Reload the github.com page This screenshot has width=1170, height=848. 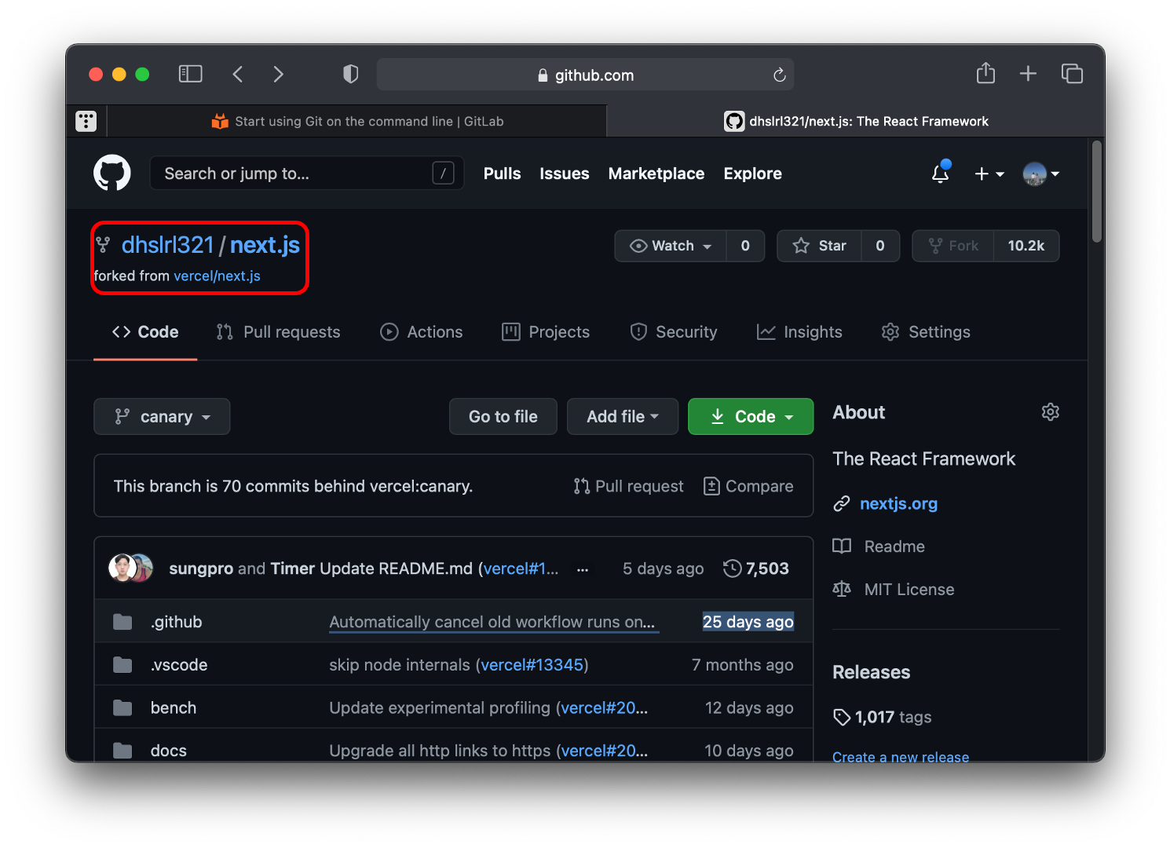(779, 75)
